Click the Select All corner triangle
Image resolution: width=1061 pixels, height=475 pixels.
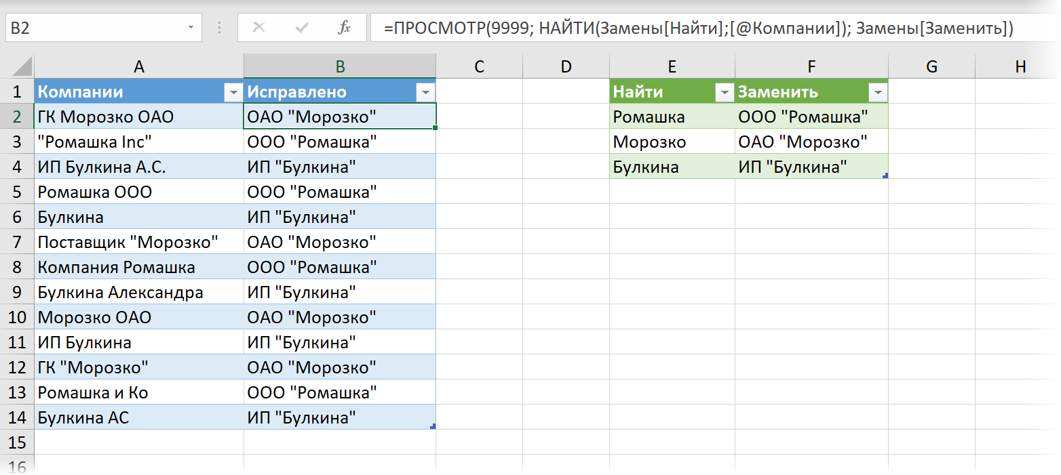point(22,66)
